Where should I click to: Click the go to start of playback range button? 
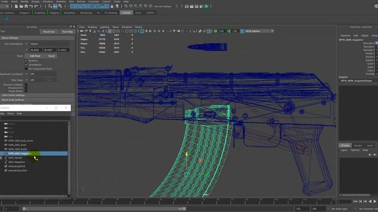point(355,201)
